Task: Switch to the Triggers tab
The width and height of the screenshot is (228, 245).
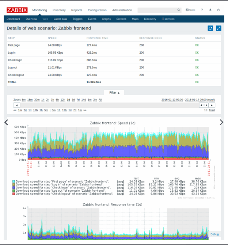Action: [x=77, y=19]
